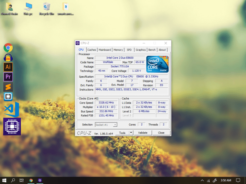Click the Rated FSB 1331.45 MHz value

pyautogui.click(x=106, y=115)
